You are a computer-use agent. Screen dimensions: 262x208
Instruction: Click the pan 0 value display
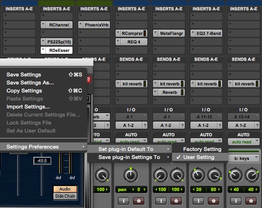(x=131, y=189)
